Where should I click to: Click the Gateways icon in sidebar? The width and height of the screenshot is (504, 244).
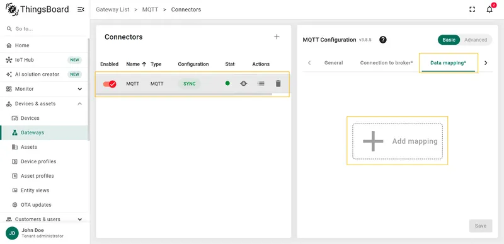click(14, 132)
